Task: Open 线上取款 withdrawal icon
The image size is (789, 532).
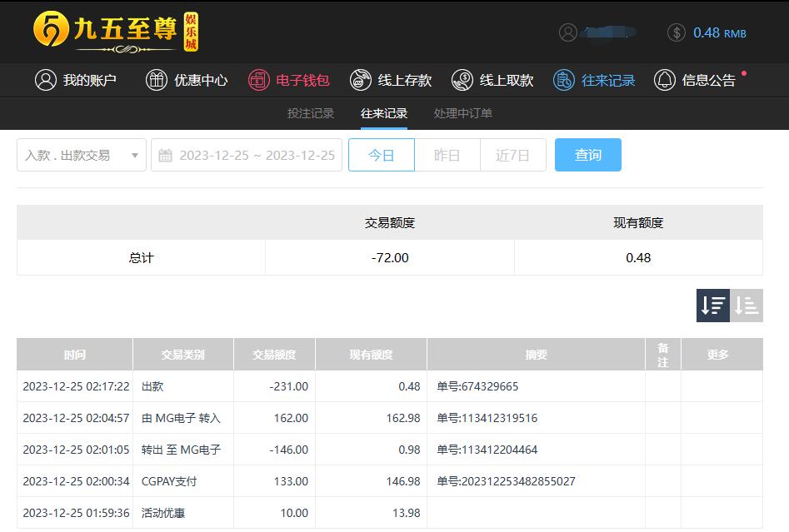Action: pos(462,80)
